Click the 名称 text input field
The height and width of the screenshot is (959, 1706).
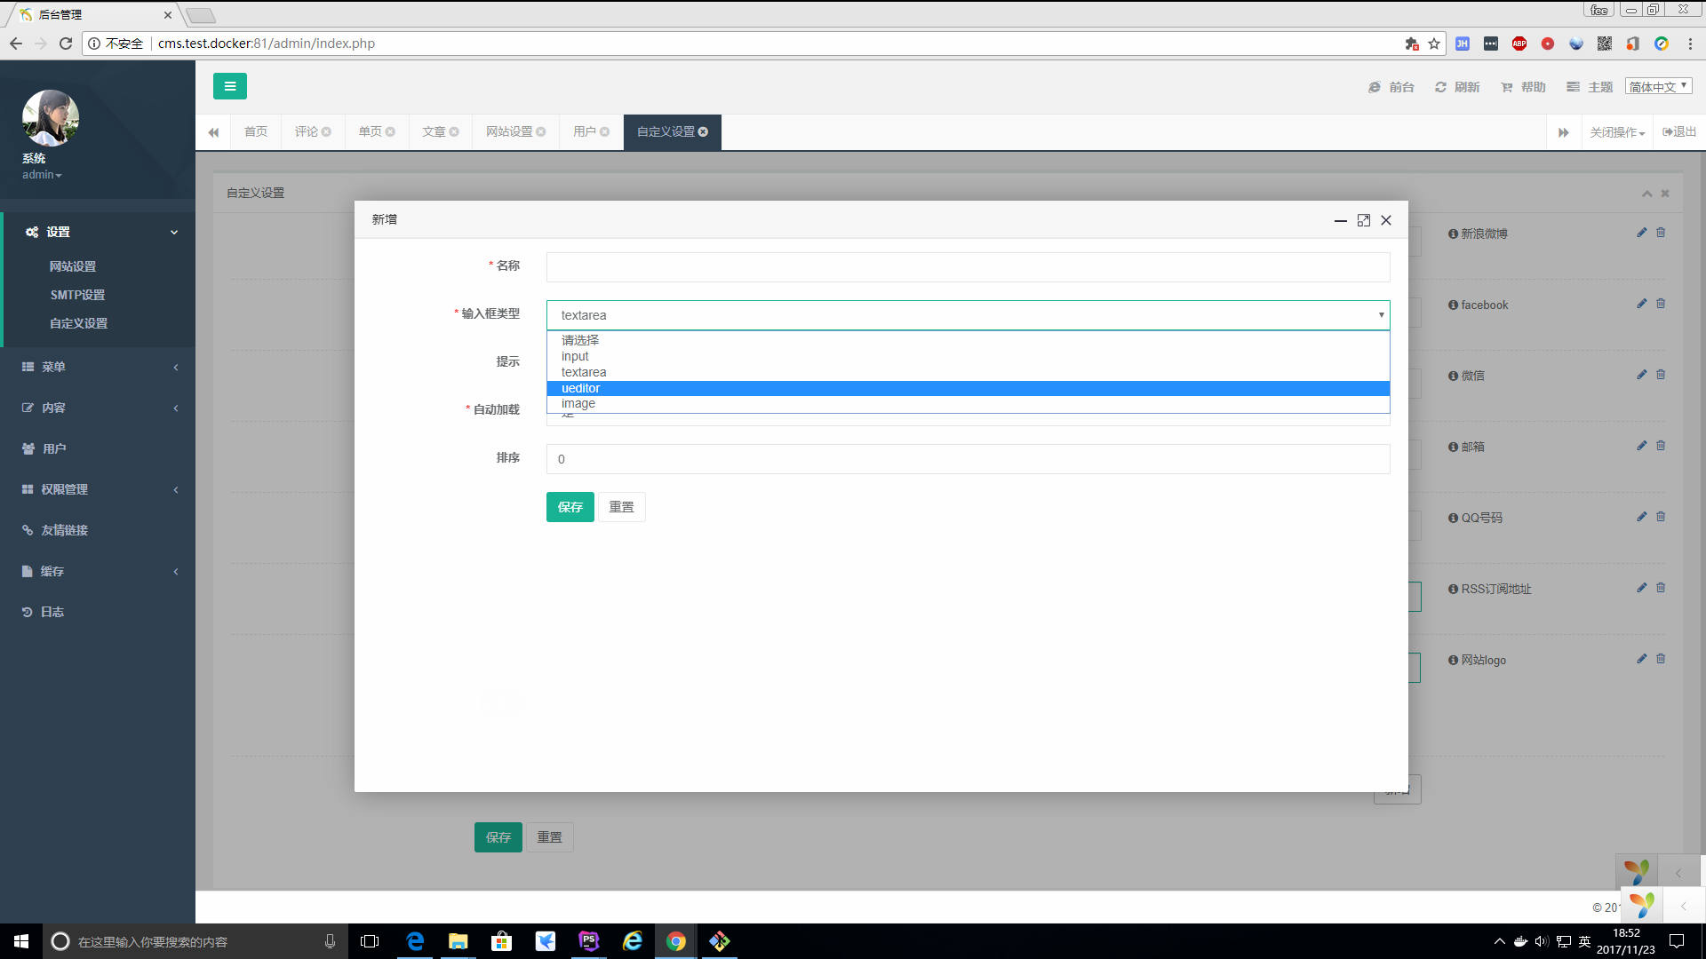(967, 267)
